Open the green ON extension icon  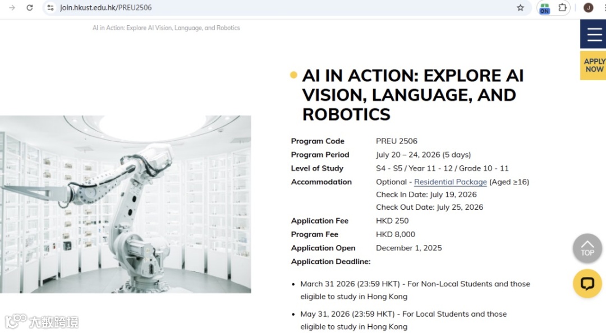(544, 8)
